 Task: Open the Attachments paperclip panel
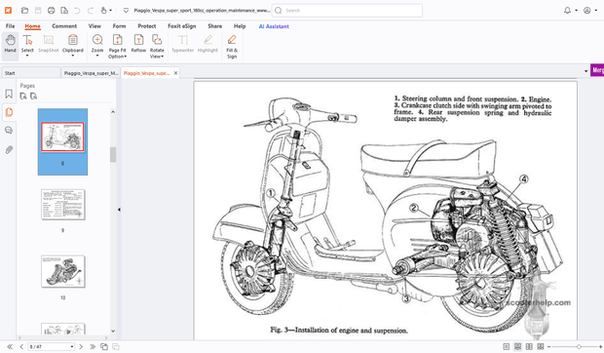coord(9,149)
